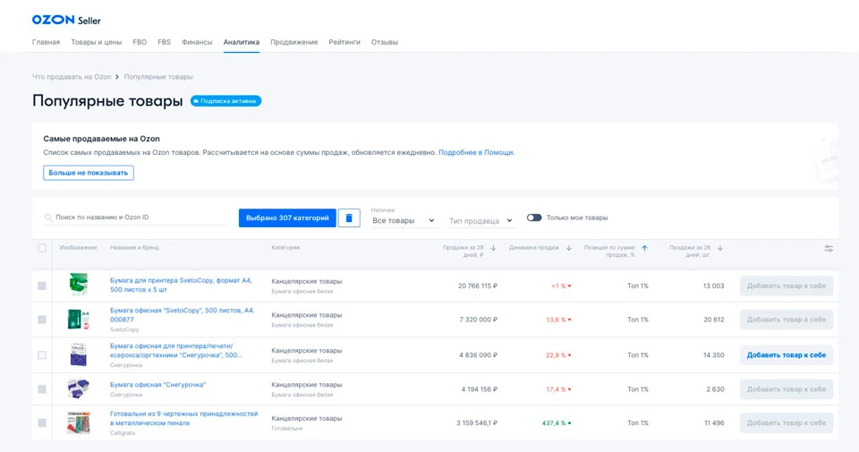
Task: Click the 437,4 % dynamics value
Action: click(x=556, y=423)
